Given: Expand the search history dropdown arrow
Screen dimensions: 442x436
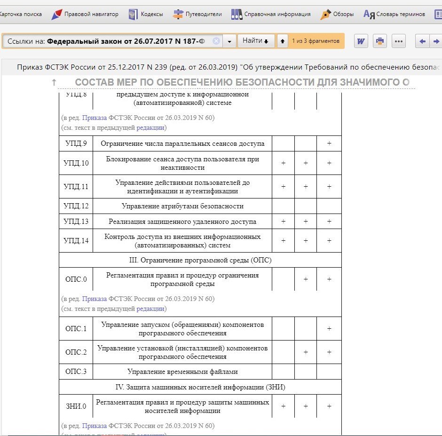Looking at the screenshot, I should (229, 41).
